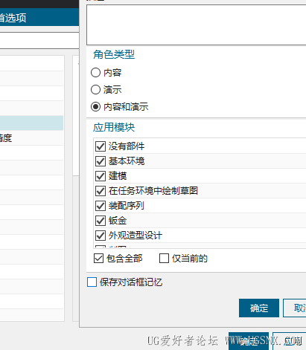The width and height of the screenshot is (306, 350).
Task: Select the row ending in 度 in the background list
Action: pos(31,138)
